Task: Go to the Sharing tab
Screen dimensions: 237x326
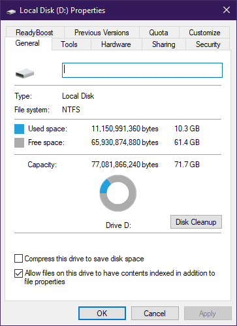Action: 164,44
